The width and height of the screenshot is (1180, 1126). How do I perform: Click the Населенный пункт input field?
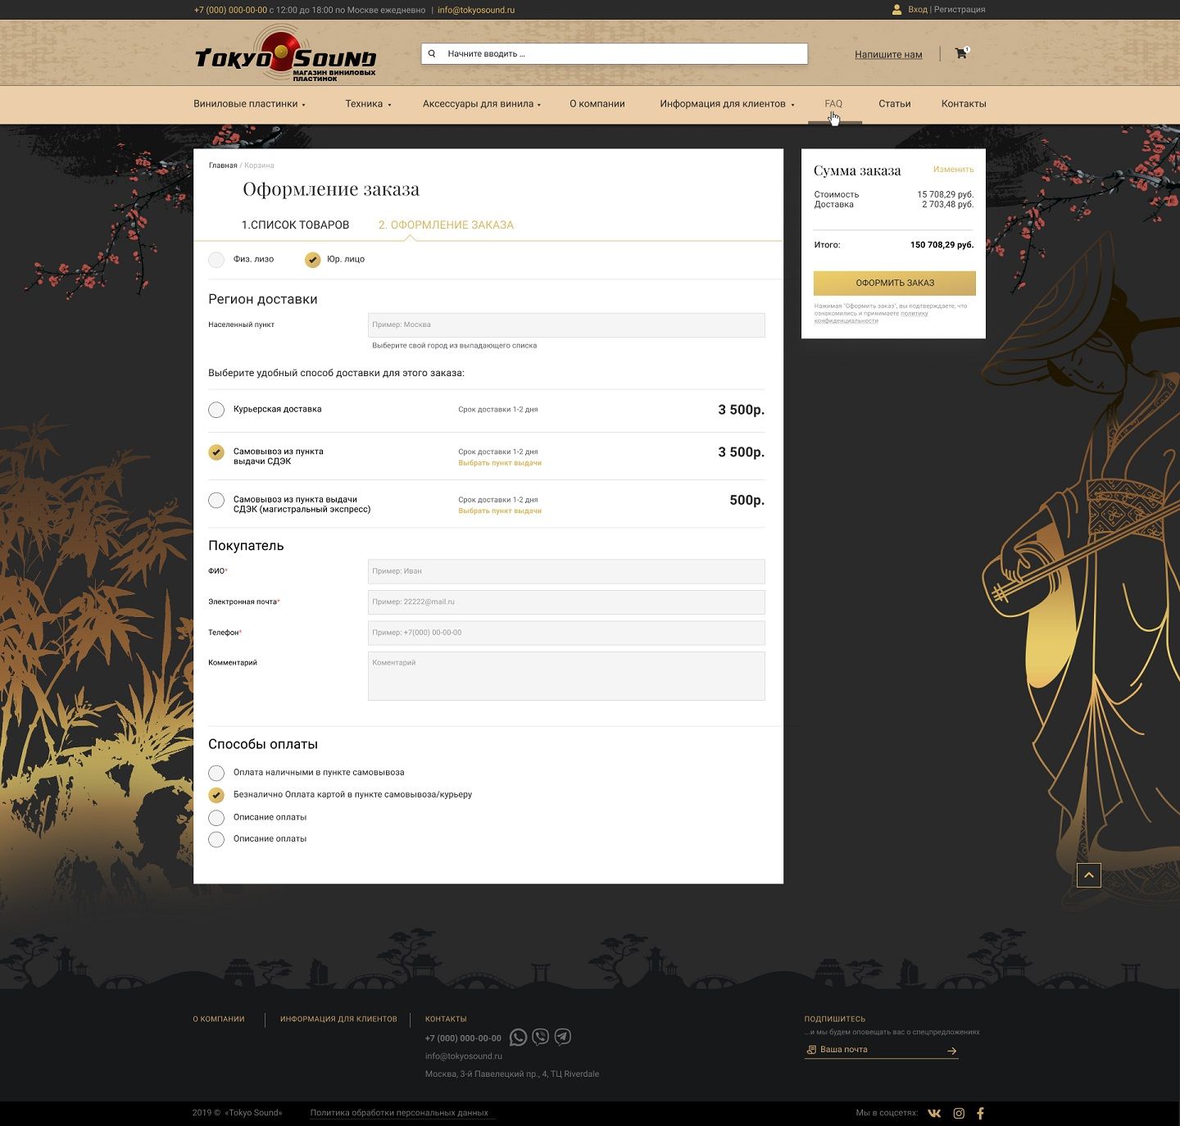coord(566,325)
